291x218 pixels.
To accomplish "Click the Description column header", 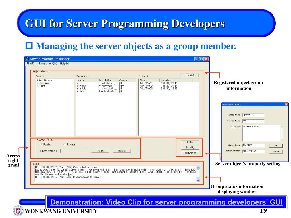I will point(107,80).
